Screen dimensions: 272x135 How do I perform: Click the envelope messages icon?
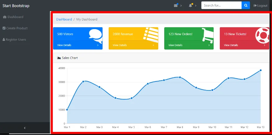coord(176,6)
